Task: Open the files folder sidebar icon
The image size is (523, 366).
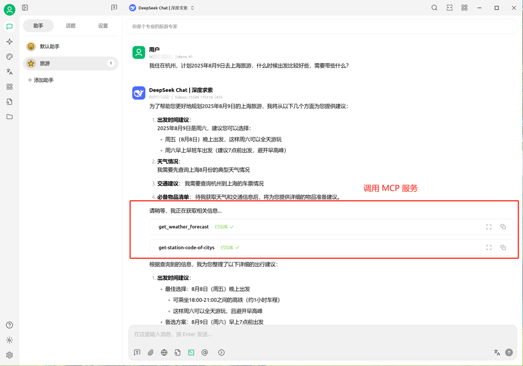Action: [x=10, y=117]
